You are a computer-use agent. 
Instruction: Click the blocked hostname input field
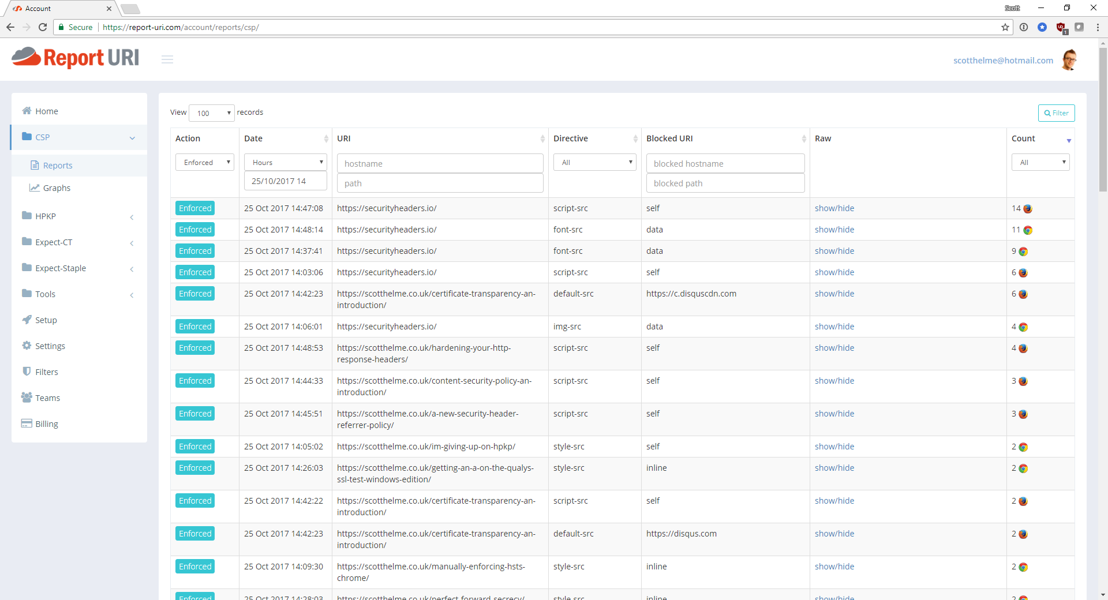725,163
